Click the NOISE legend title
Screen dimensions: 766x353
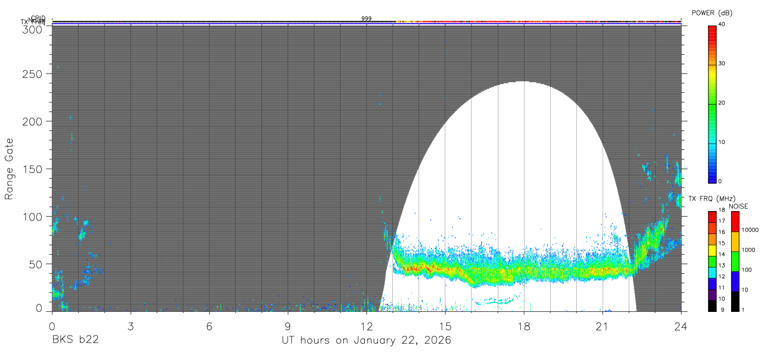coord(739,206)
